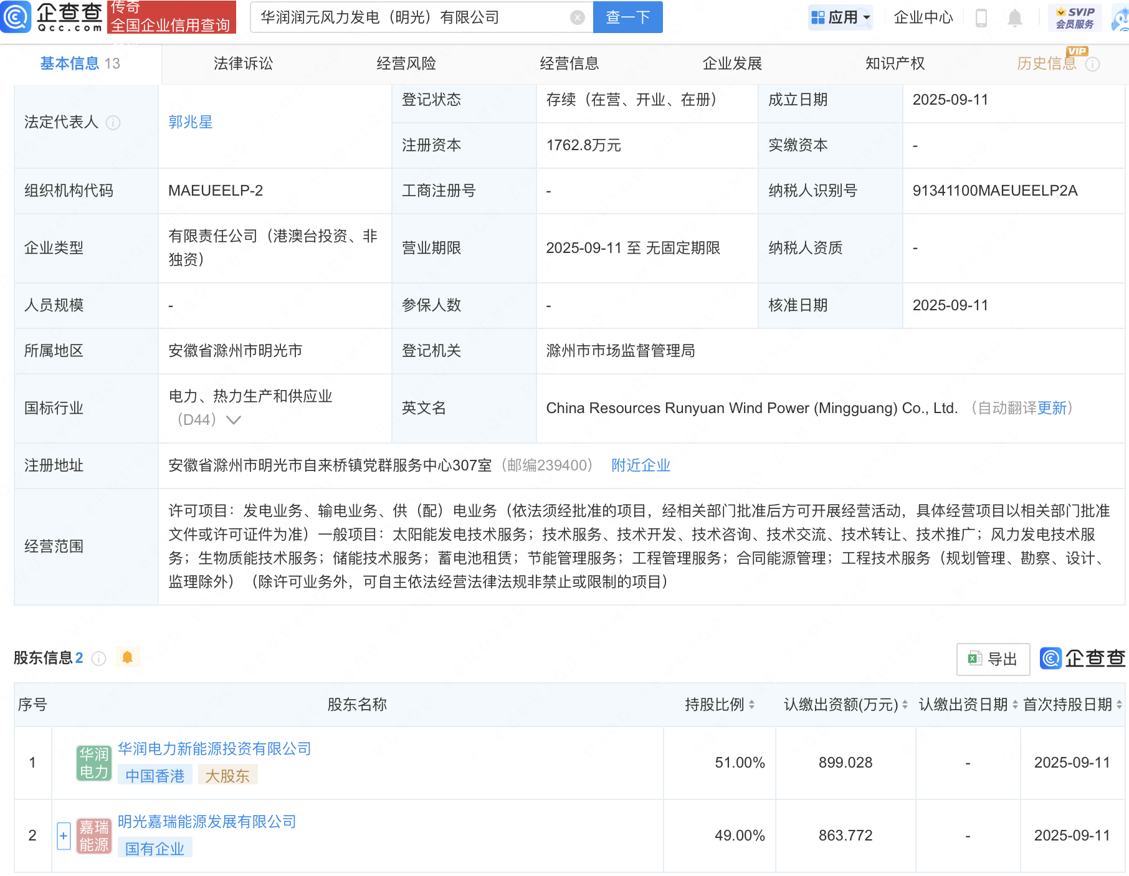The height and width of the screenshot is (876, 1129).
Task: Select registered capital 1762.8万元
Action: 583,145
